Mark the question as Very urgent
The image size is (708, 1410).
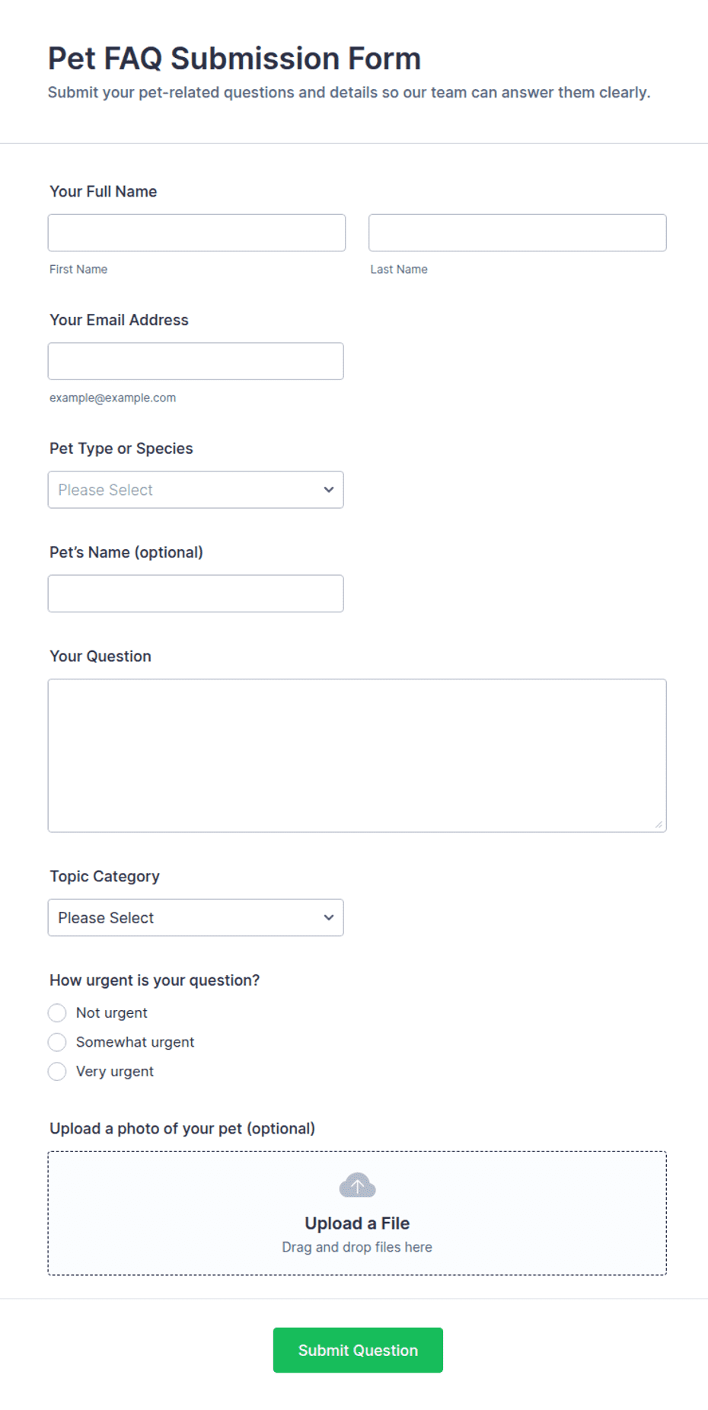coord(57,1071)
